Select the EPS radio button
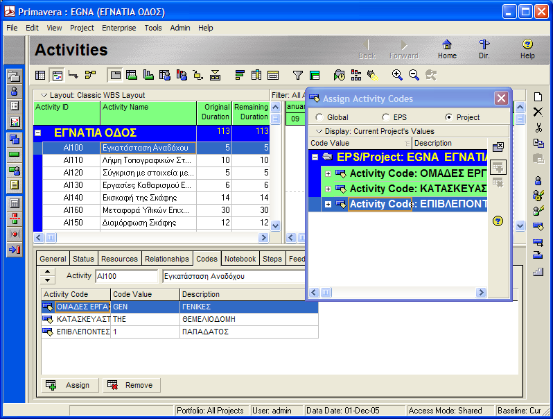The width and height of the screenshot is (553, 419). [386, 117]
